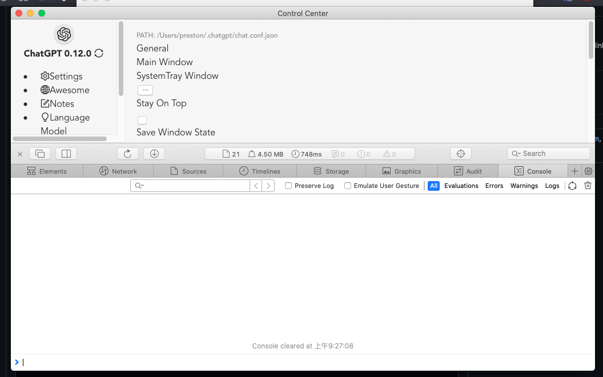The image size is (603, 377).
Task: Enable Emulate User Gesture
Action: (x=348, y=186)
